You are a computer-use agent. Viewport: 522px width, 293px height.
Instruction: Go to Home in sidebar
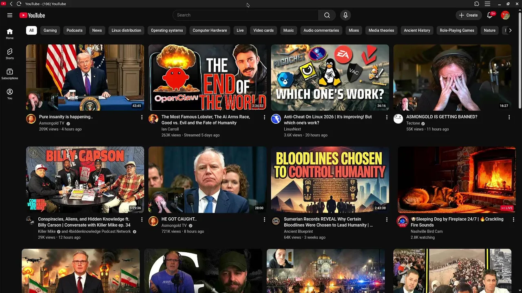pyautogui.click(x=10, y=34)
